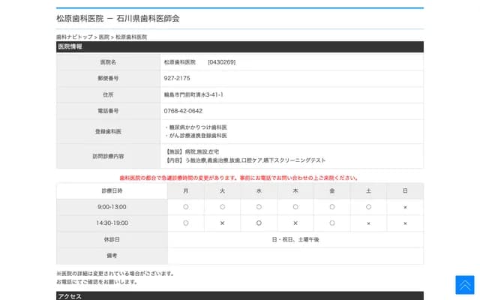Viewport: 480px width, 300px height.
Task: Click the circle mark for Monday 9:00-13:00
Action: 185,207
